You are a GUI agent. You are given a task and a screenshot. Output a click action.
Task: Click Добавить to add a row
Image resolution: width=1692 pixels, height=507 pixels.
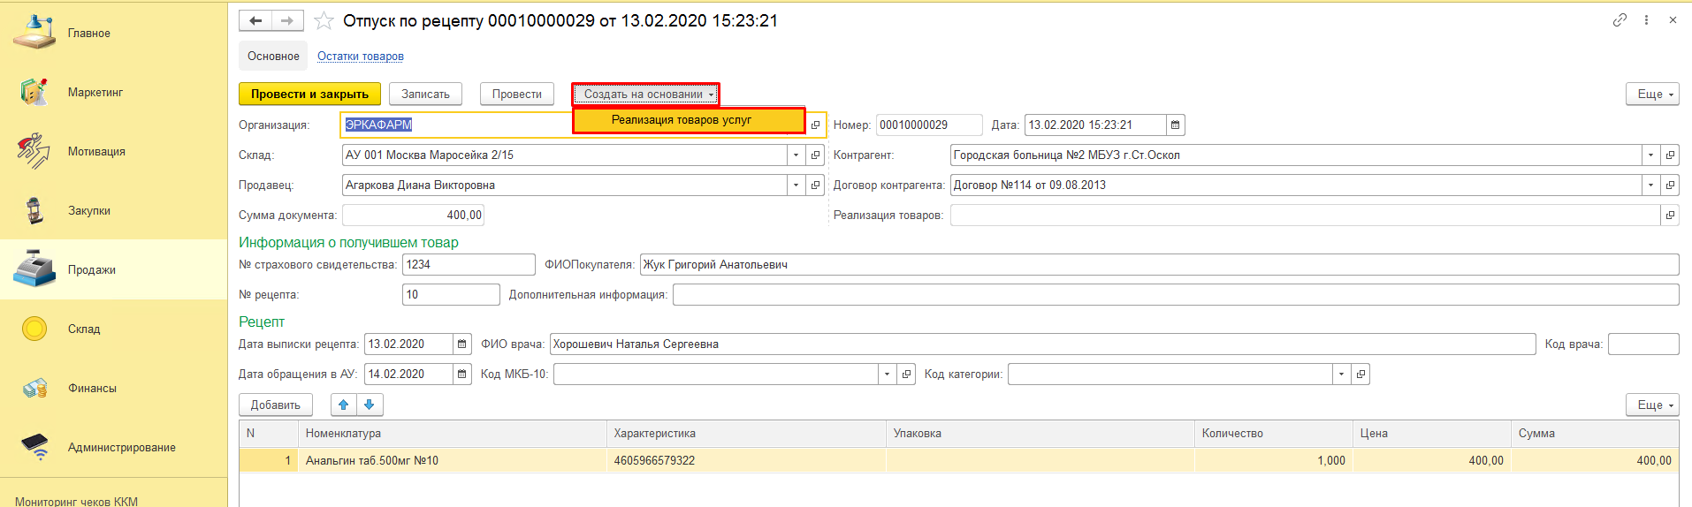(275, 405)
